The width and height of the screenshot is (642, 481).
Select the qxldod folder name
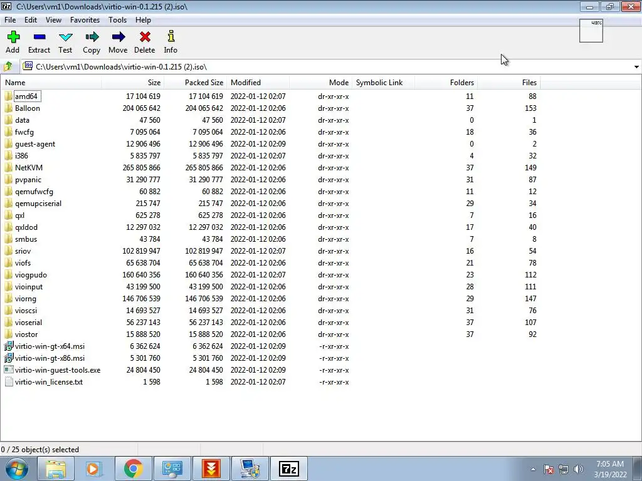26,227
